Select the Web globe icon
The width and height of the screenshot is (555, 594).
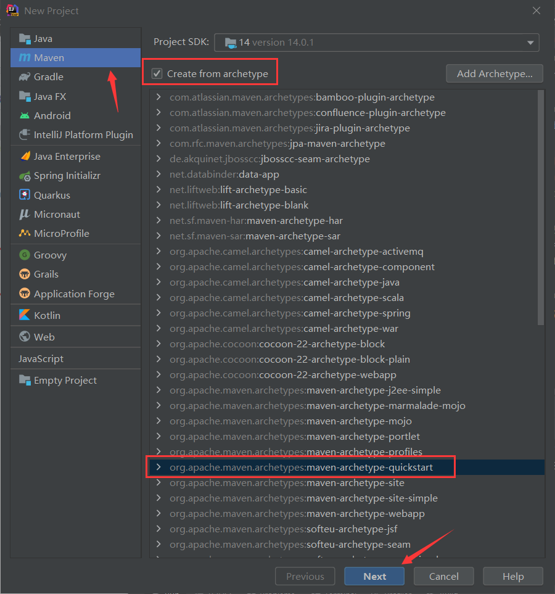click(x=25, y=337)
